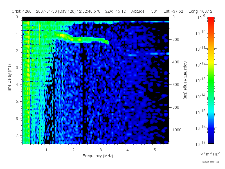Image resolution: width=225 pixels, height=169 pixels.
Task: Click the color bar units label V² m⁻² Hz⁻¹
Action: click(x=210, y=154)
